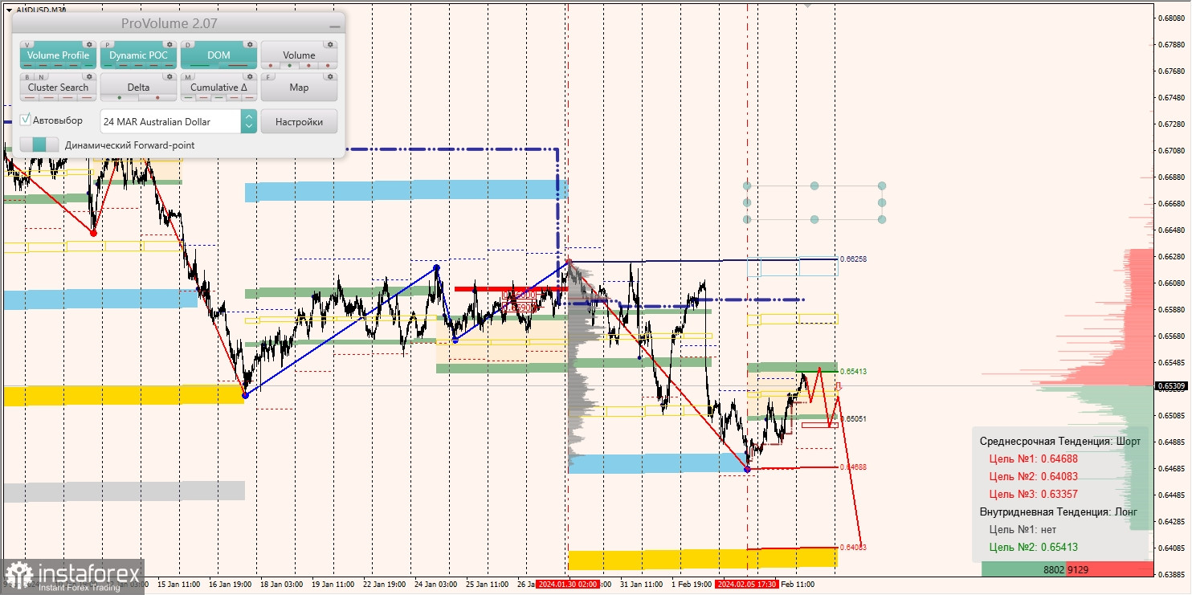
Task: Click the red line segment under DOM
Action: coord(238,65)
